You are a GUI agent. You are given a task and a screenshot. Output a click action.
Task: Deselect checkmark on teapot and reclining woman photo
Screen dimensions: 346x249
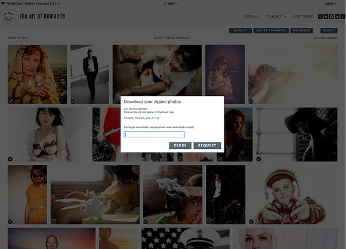coord(54,222)
